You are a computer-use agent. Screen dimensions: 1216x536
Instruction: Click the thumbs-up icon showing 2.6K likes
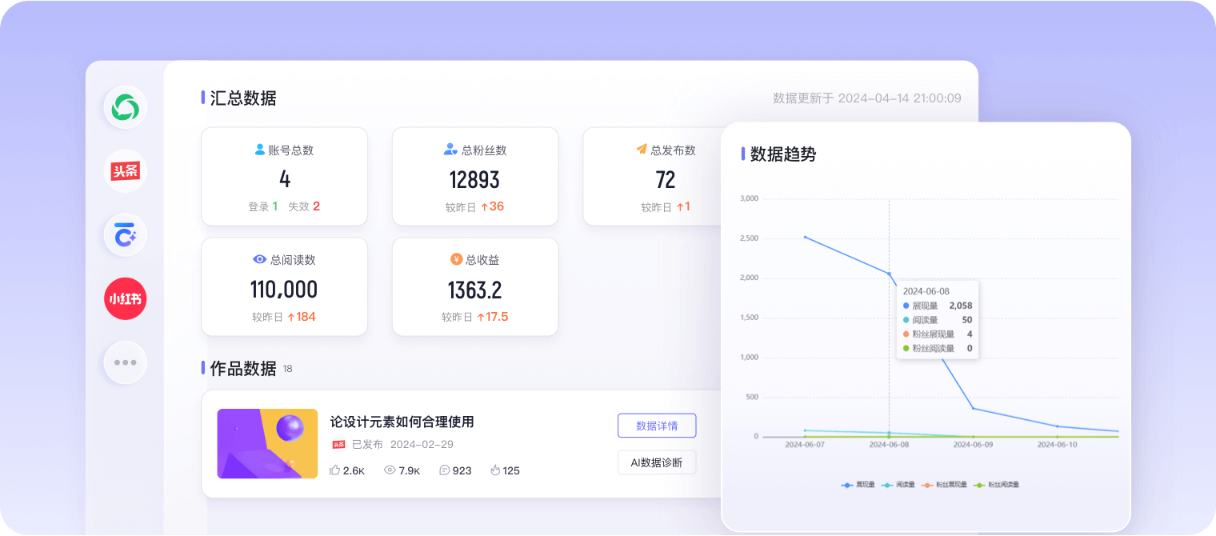point(335,470)
